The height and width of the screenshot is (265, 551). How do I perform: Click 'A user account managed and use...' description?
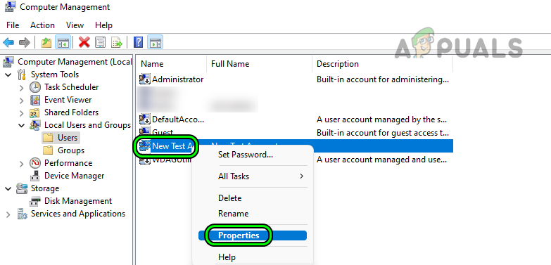click(x=381, y=160)
